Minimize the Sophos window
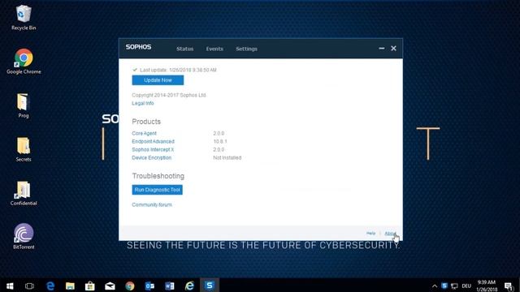520x292 pixels. coord(382,49)
